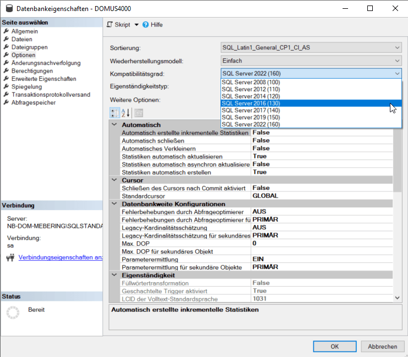Minimize the Datenbankeigenschaften window

click(x=345, y=8)
